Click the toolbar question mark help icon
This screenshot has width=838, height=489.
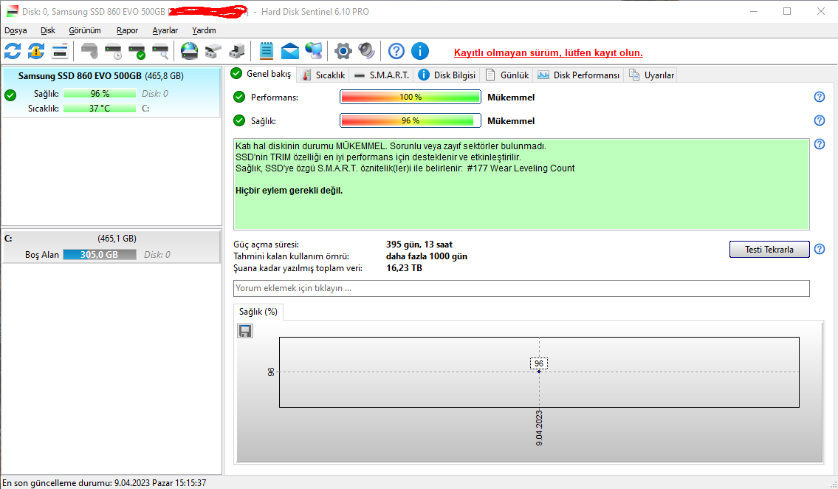(396, 51)
